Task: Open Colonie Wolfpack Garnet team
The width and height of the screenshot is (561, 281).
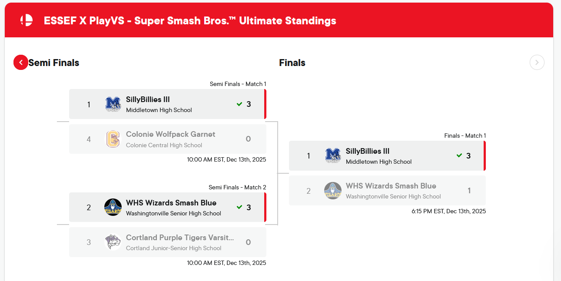Action: coord(170,134)
